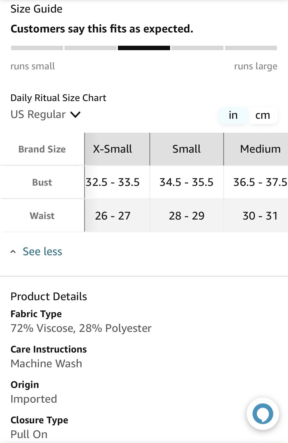Click the Daily Ritual Size Chart title

(x=58, y=98)
